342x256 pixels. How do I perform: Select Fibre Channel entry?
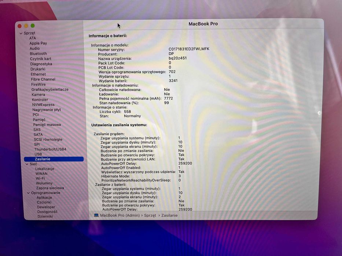tap(43, 79)
